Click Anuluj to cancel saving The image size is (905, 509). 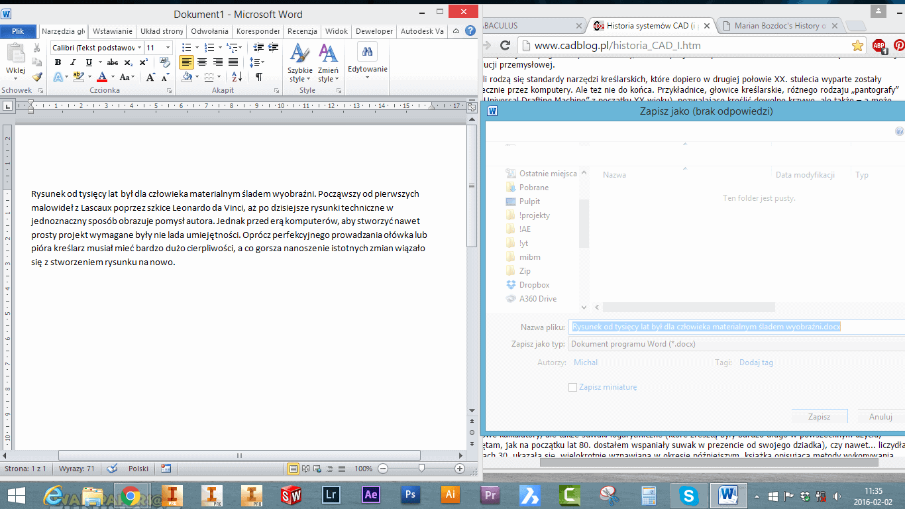click(x=881, y=417)
